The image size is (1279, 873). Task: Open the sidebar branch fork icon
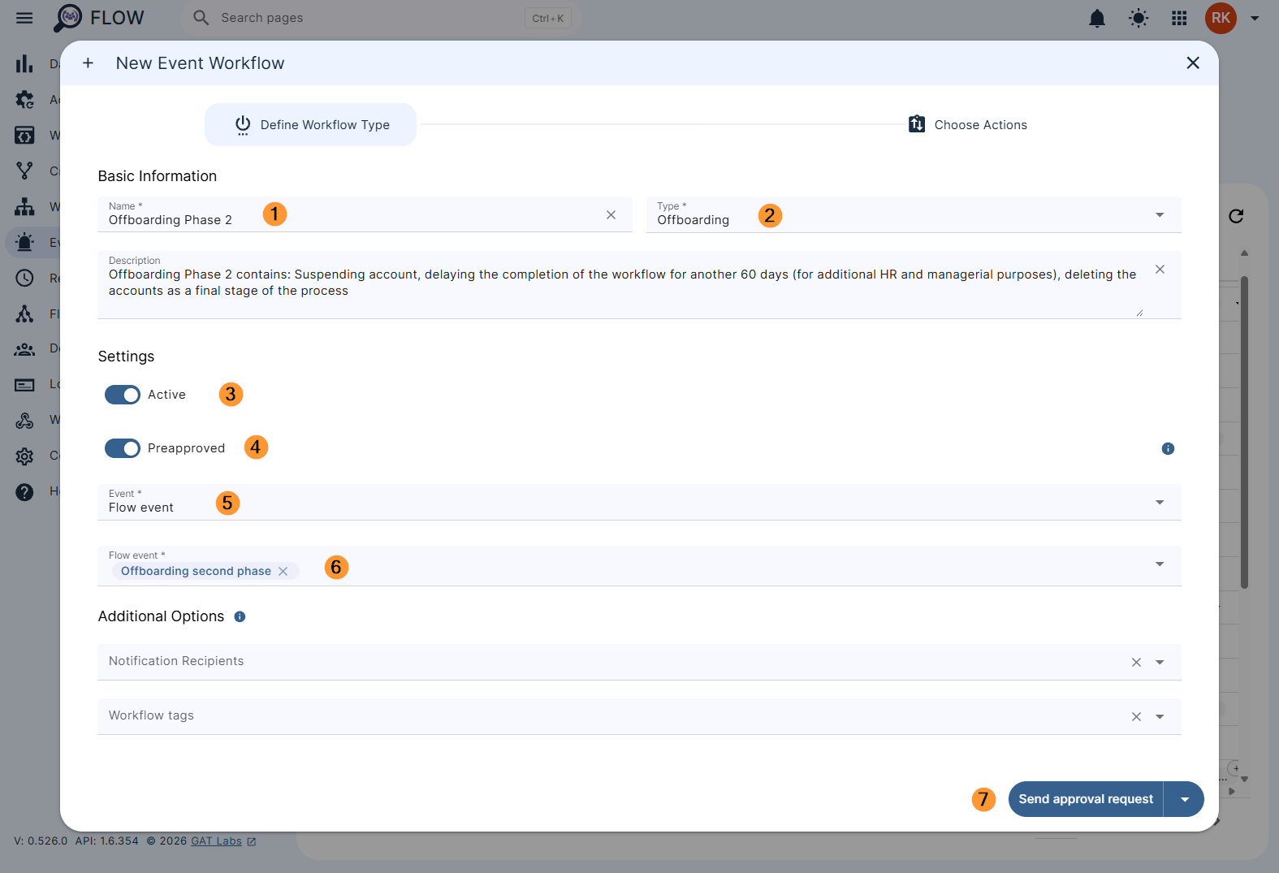coord(24,171)
